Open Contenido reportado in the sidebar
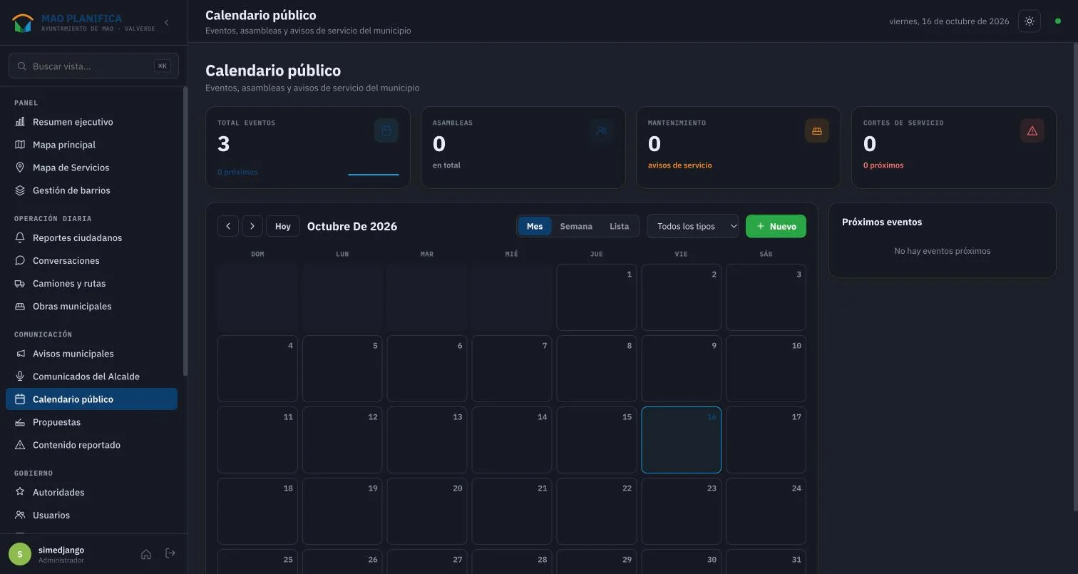The image size is (1078, 574). pos(91,445)
